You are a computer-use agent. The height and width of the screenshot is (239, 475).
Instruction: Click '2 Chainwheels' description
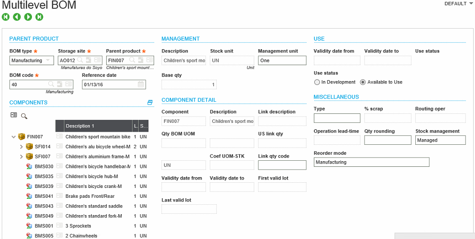pyautogui.click(x=81, y=236)
